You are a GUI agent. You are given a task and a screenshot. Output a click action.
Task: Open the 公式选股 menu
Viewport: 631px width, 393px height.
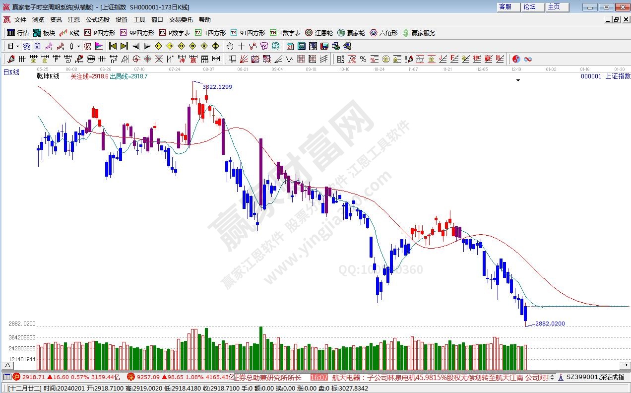[x=98, y=20]
